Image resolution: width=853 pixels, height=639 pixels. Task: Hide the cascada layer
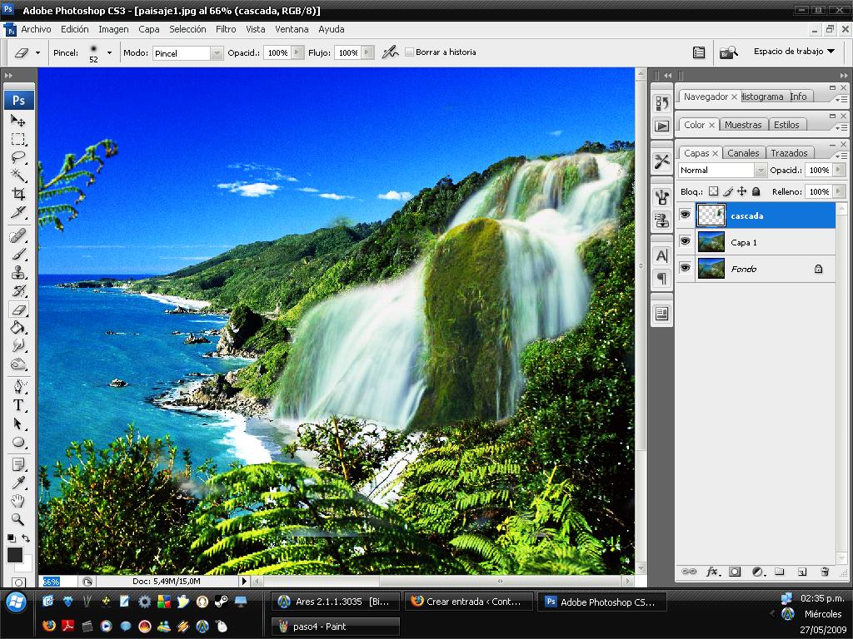(x=686, y=215)
